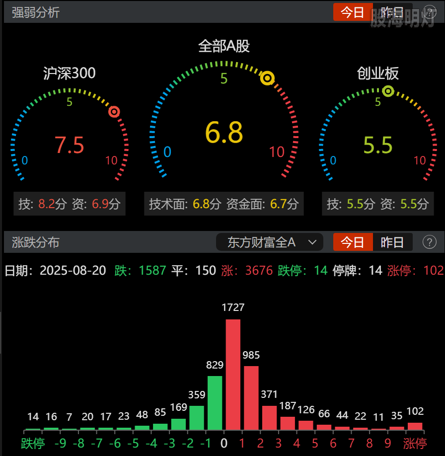
Task: Click the green bar labeled 359
Action: 197,418
